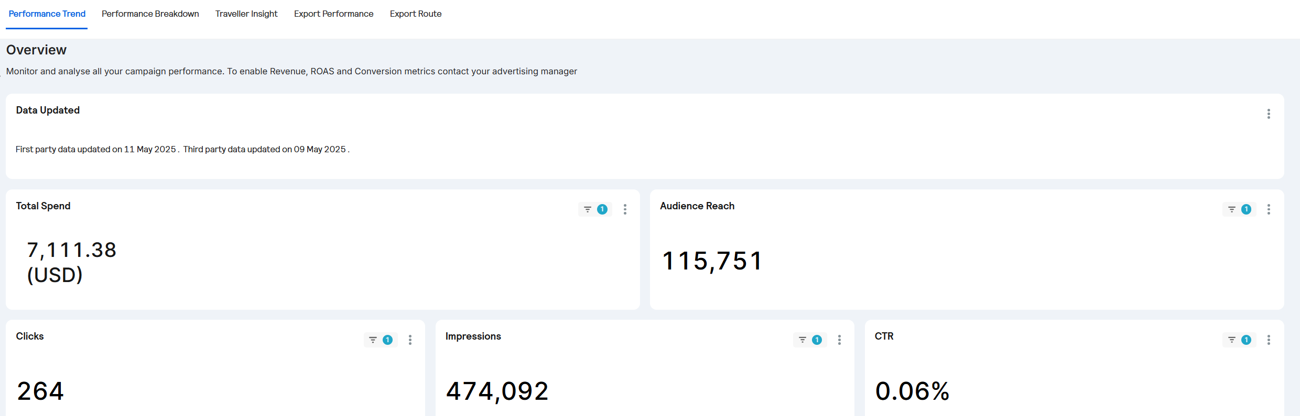
Task: Switch to Performance Breakdown tab
Action: [150, 14]
